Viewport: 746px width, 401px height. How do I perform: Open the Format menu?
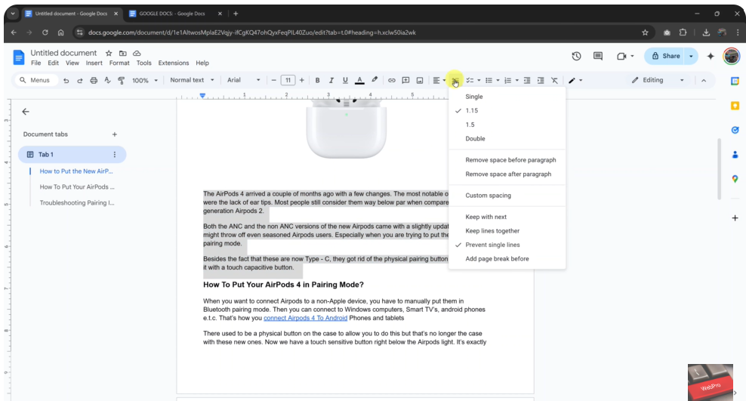(x=119, y=63)
